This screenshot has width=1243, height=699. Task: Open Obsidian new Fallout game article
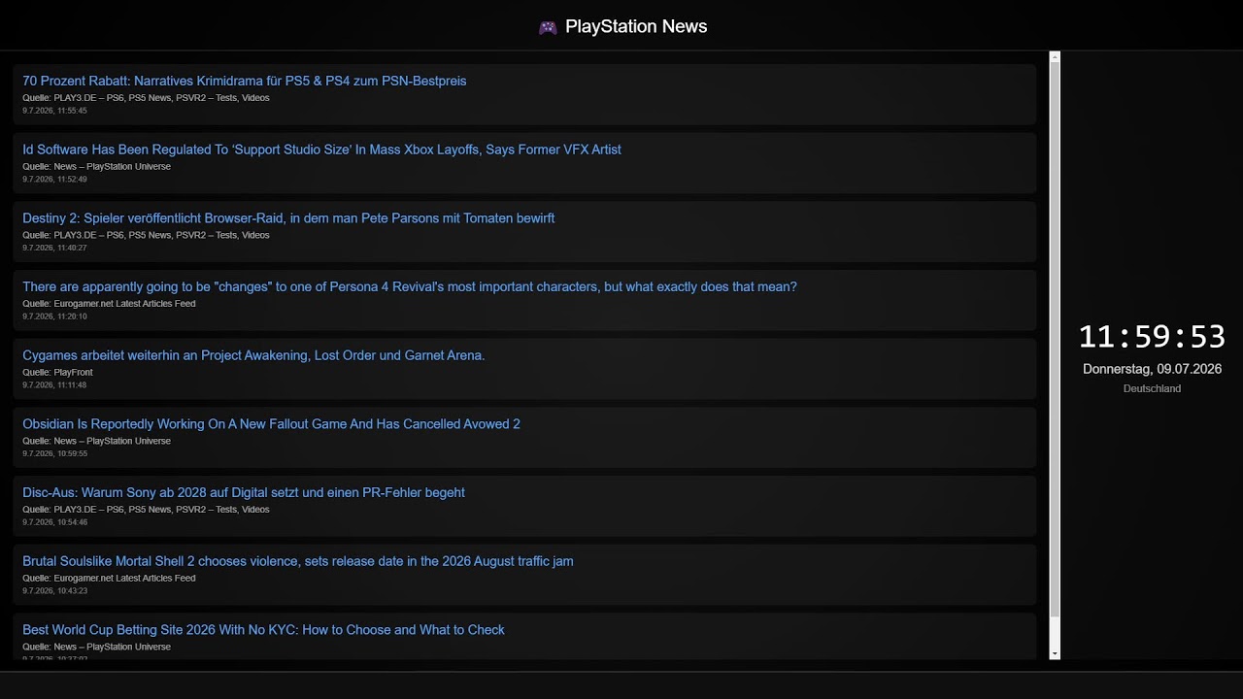[271, 424]
